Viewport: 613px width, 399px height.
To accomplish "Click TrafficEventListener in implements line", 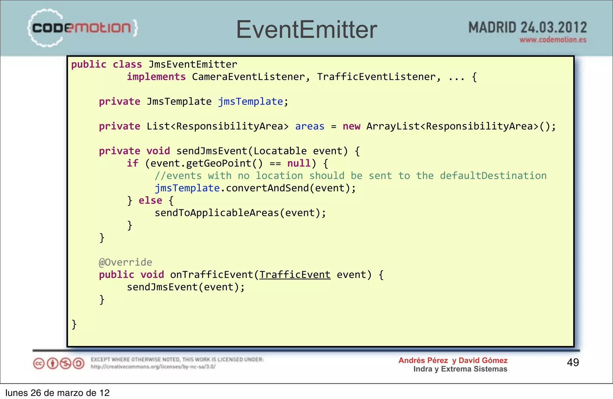I will [376, 77].
